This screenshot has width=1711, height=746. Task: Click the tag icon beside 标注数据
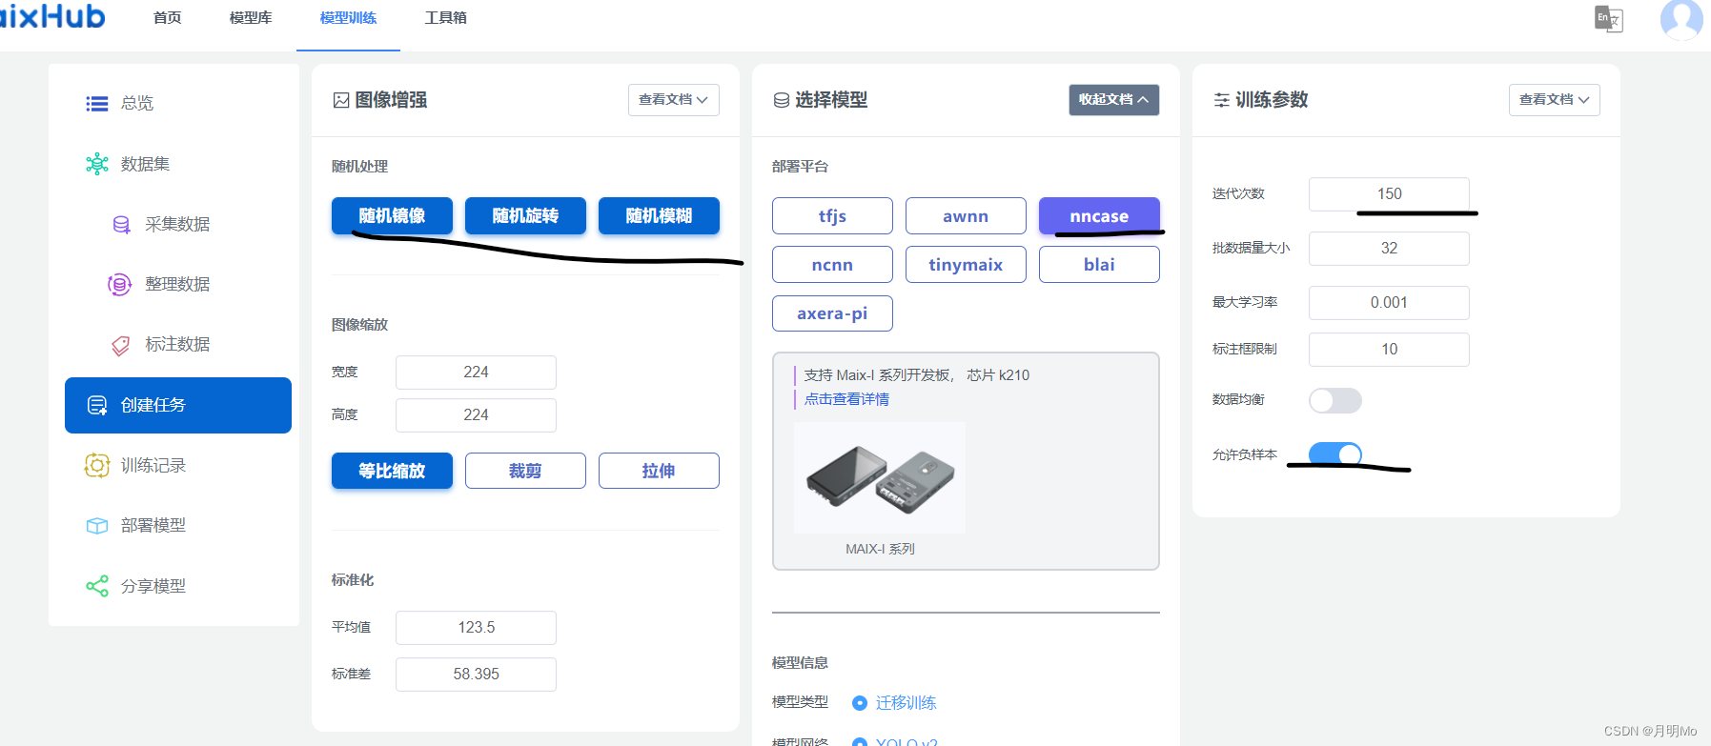tap(120, 345)
